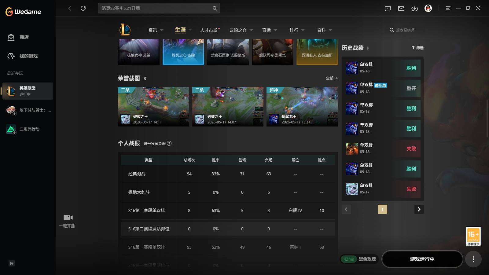Screen dimensions: 489x275
Task: Click the 白银 IV rank cell
Action: (295, 211)
